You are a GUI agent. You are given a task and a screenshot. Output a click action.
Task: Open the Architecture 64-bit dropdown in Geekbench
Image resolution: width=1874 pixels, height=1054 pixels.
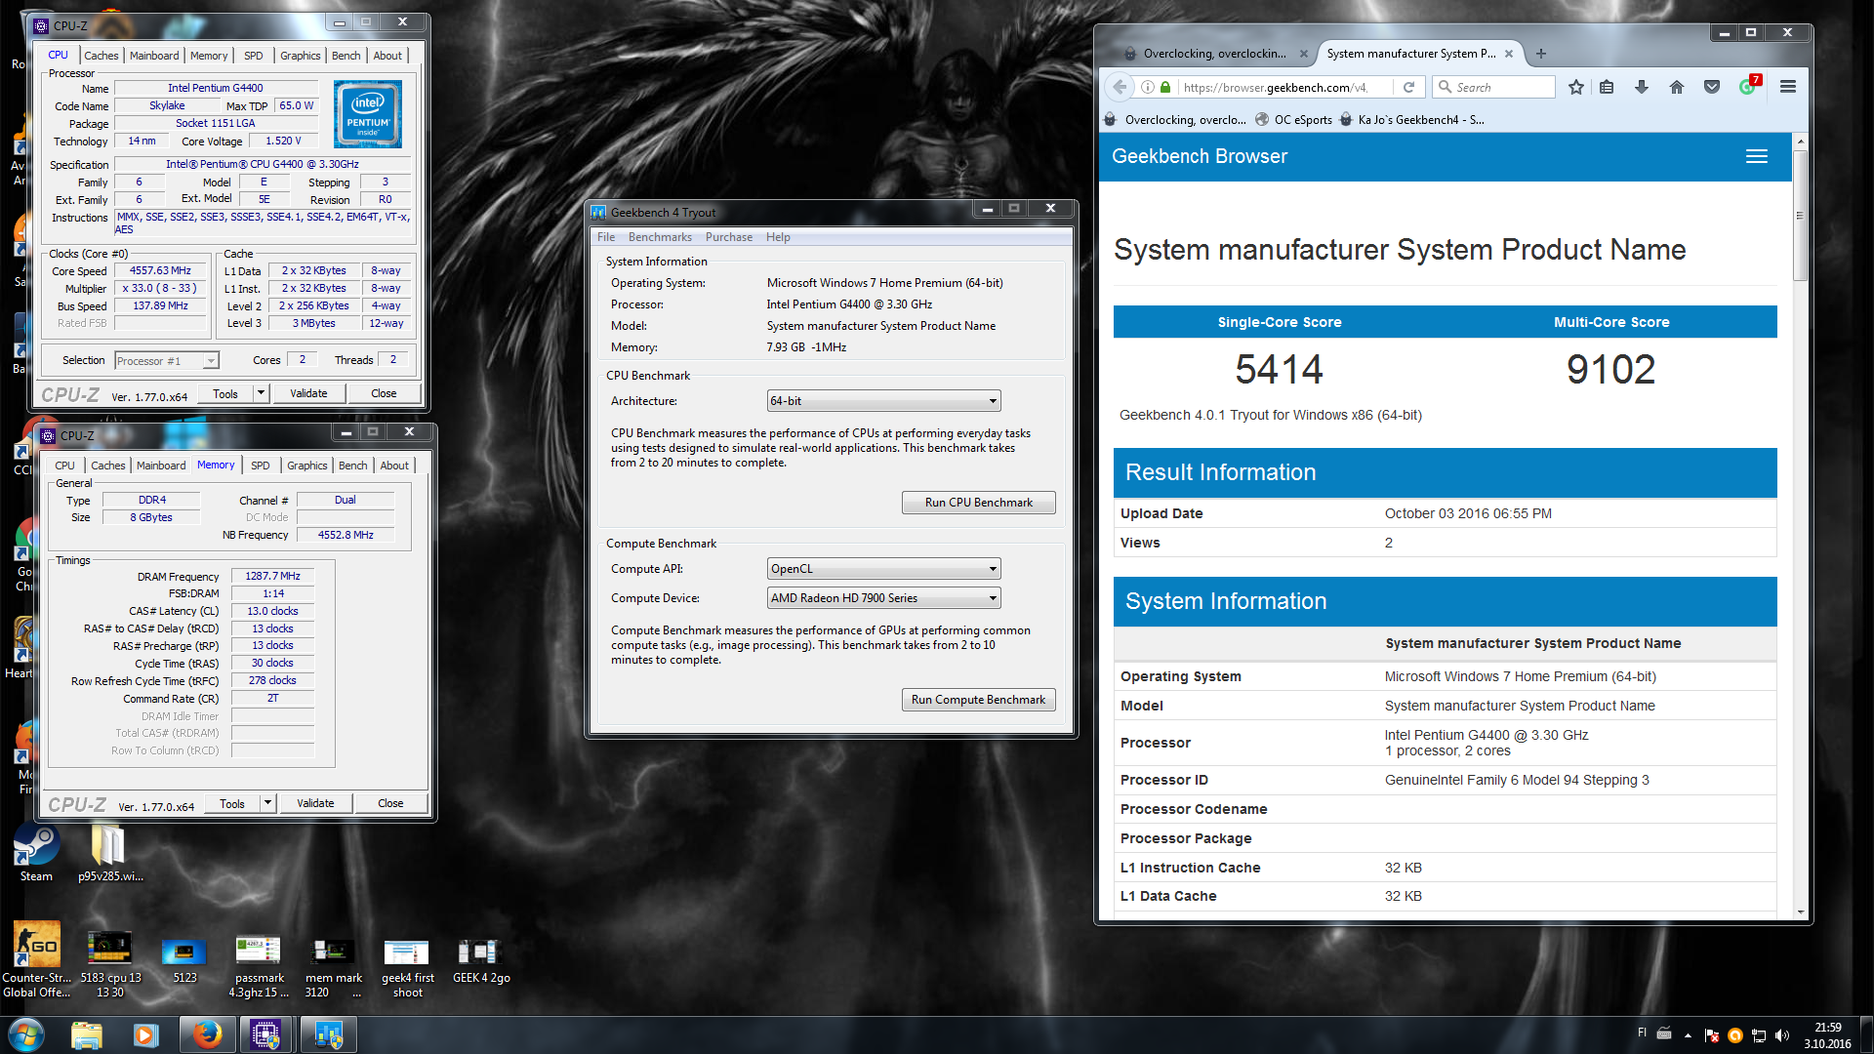pyautogui.click(x=883, y=401)
